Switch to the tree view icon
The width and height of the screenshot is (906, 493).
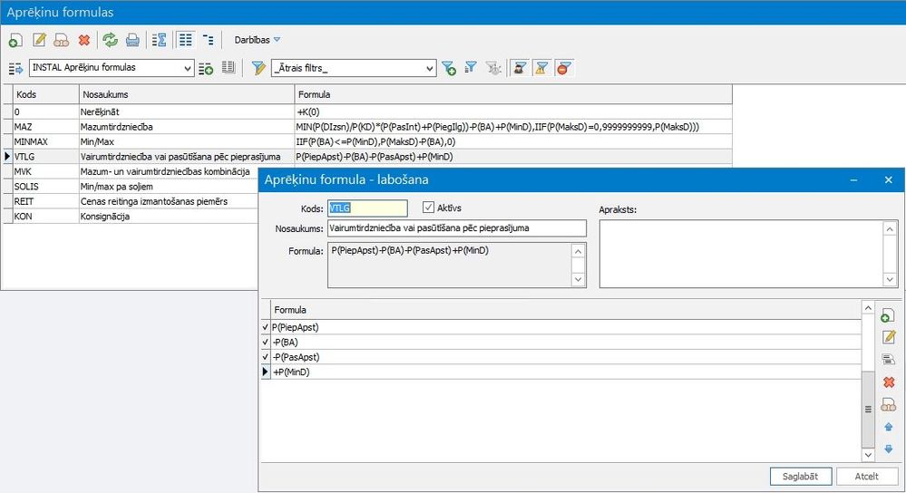point(208,40)
